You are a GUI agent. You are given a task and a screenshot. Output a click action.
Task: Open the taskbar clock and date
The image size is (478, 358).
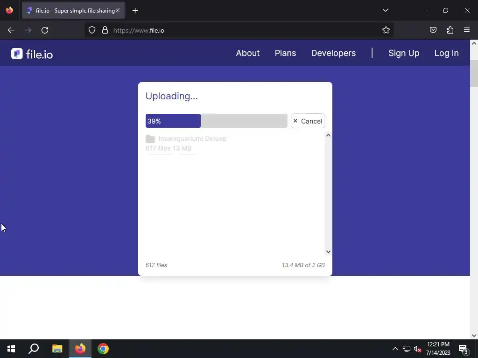pyautogui.click(x=438, y=349)
